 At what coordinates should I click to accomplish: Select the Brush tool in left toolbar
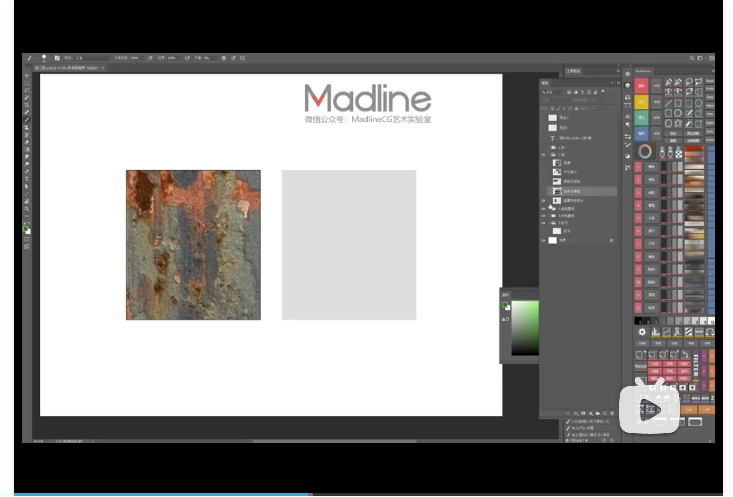(27, 120)
